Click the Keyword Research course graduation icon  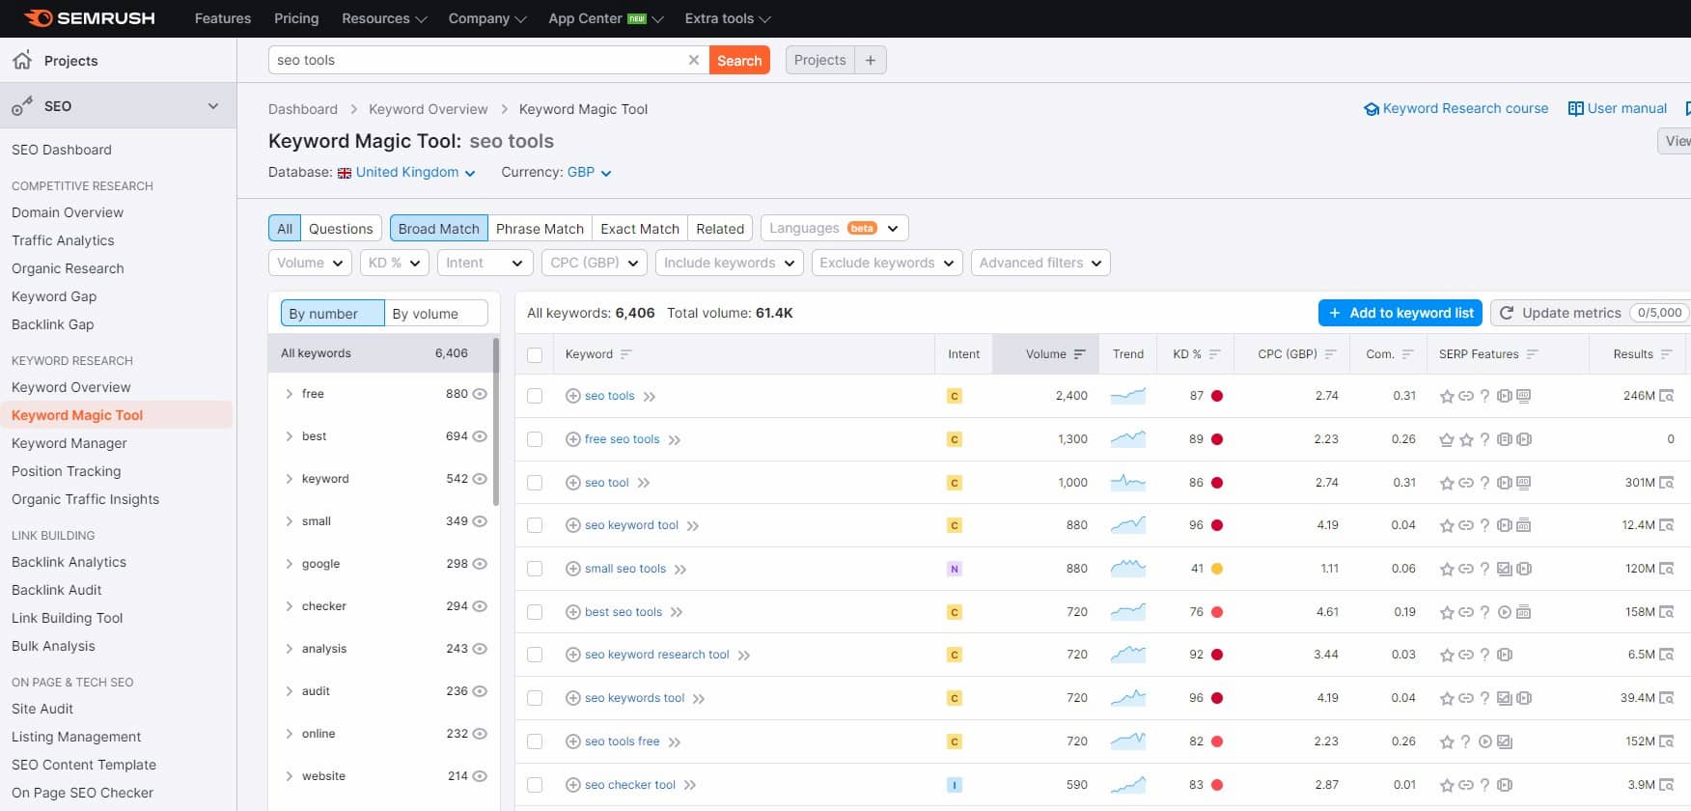pyautogui.click(x=1371, y=109)
